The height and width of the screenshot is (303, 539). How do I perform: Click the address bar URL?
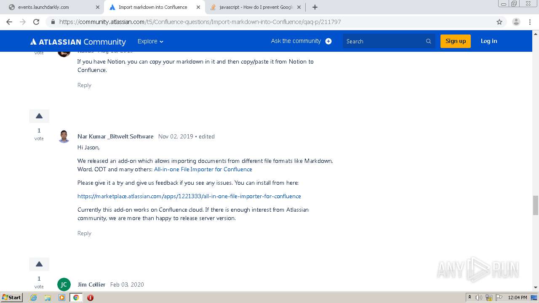pyautogui.click(x=200, y=22)
